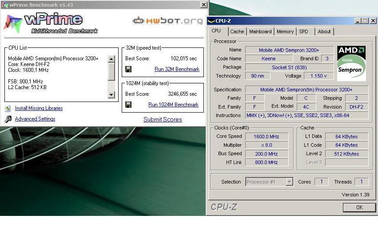Screen dimensions: 378x227
Task: Run the 1024M Benchmark
Action: point(173,105)
